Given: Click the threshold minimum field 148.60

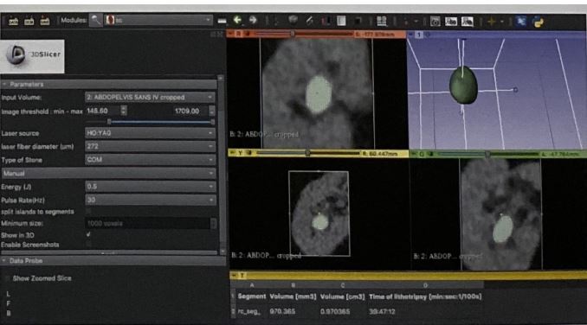Looking at the screenshot, I should [x=102, y=111].
